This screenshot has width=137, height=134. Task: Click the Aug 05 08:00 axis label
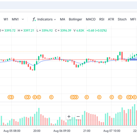(12, 131)
